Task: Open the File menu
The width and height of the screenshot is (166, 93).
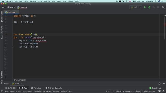Action: (16, 1)
